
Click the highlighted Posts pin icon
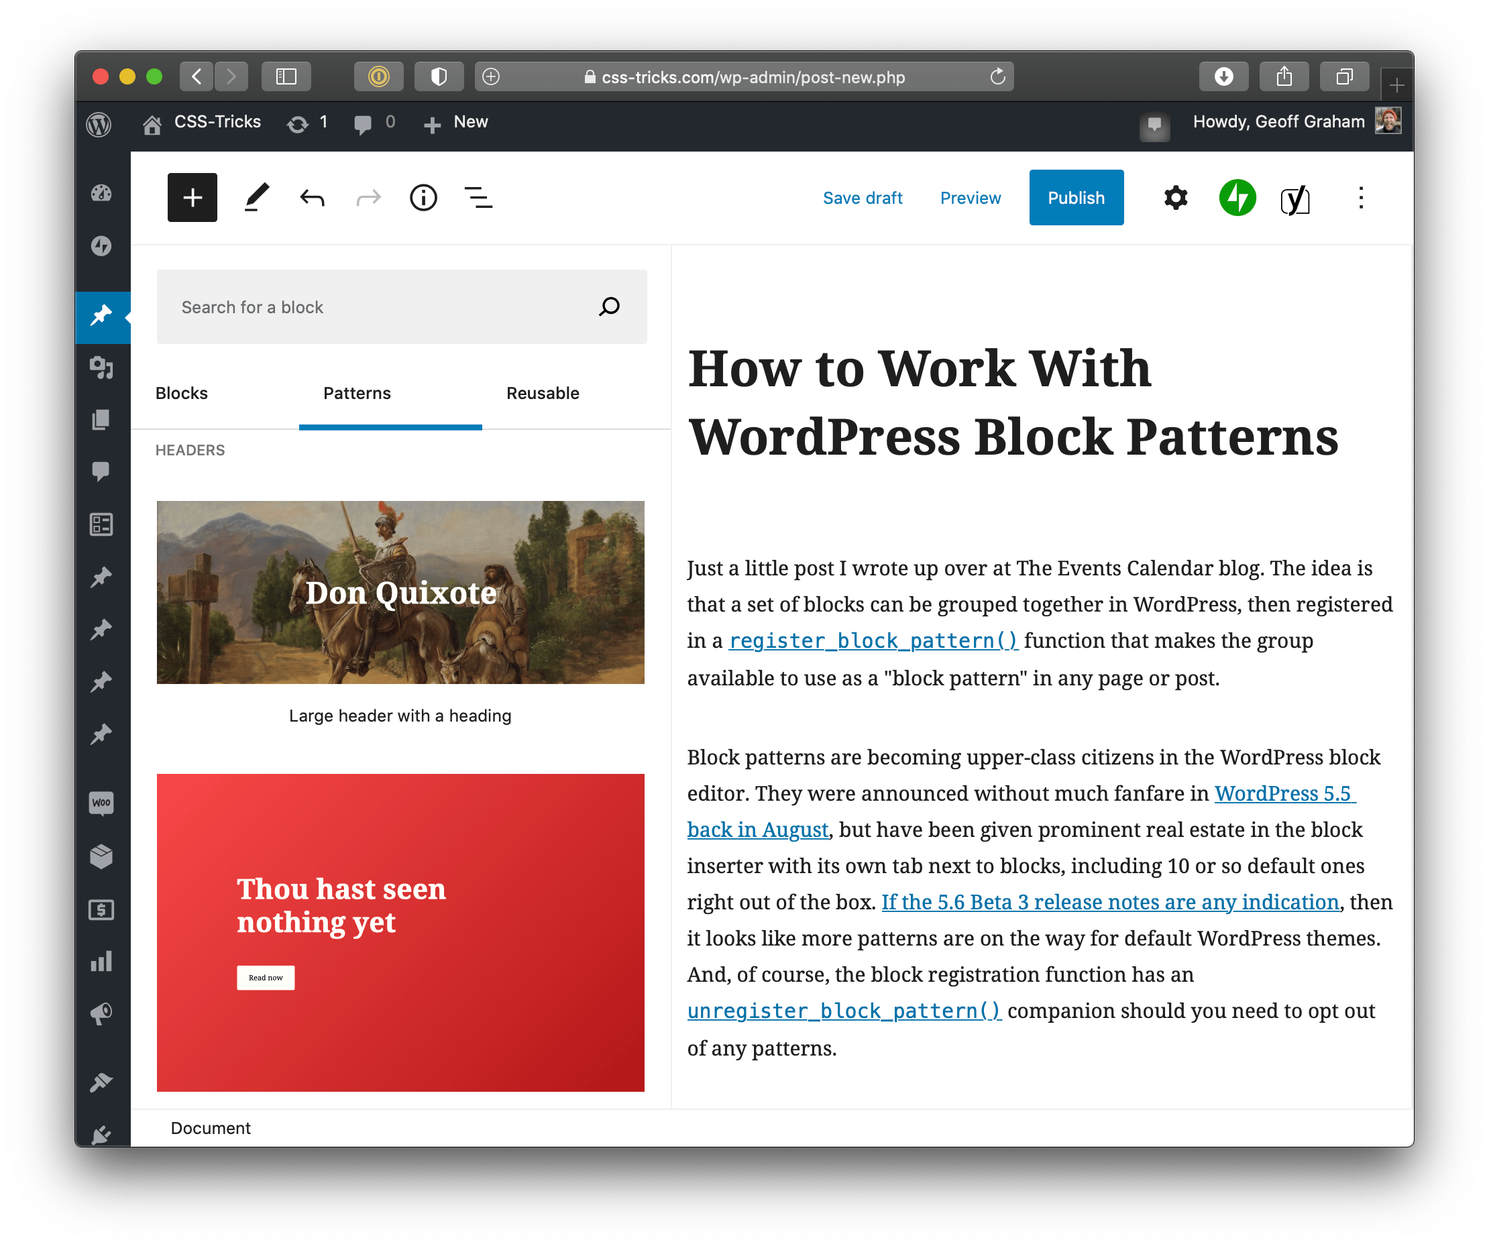pos(101,315)
